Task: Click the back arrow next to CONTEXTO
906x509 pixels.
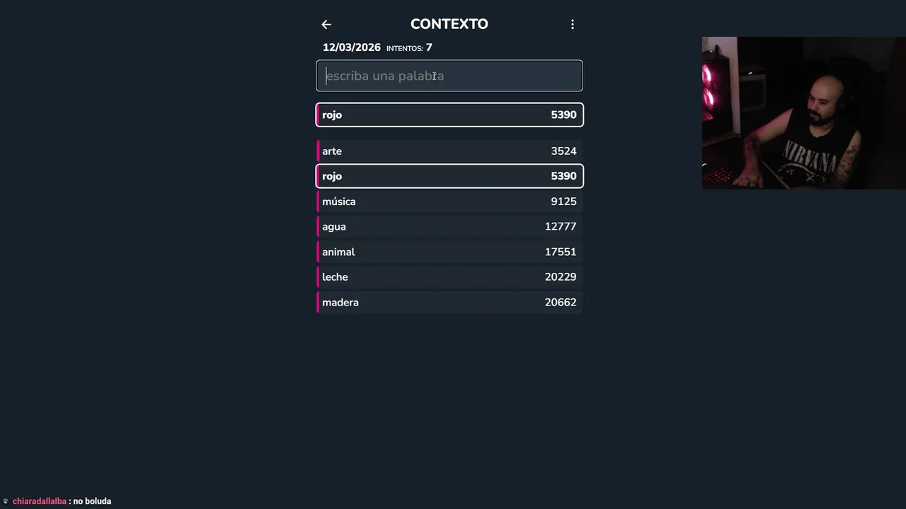Action: [x=326, y=25]
